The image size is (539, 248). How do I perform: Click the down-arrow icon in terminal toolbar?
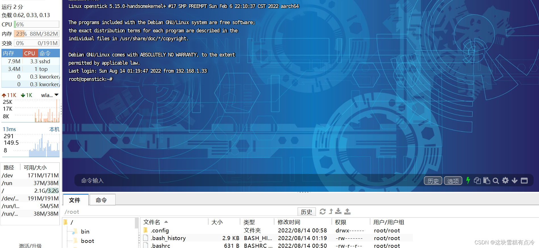tap(515, 180)
